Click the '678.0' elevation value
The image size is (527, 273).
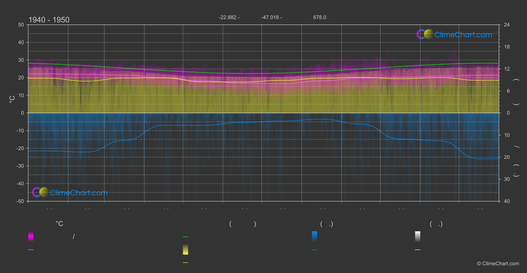[320, 17]
